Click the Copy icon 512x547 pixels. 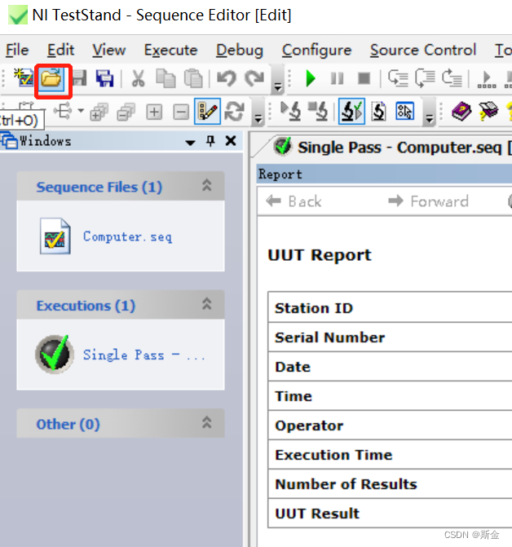[x=166, y=78]
